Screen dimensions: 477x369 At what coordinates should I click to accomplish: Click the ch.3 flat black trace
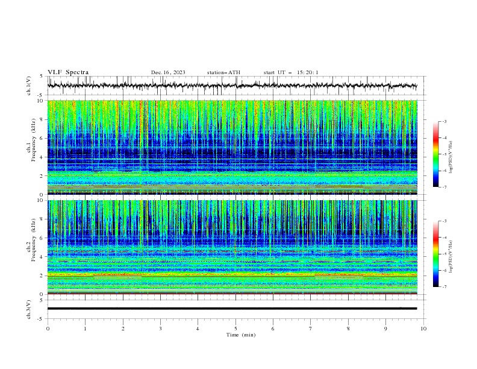click(232, 309)
